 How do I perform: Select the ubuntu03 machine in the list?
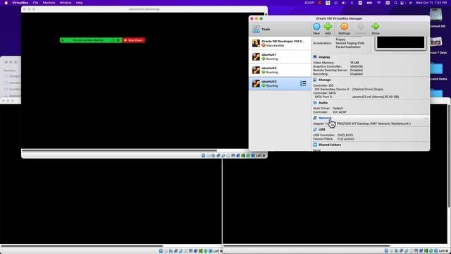[280, 83]
